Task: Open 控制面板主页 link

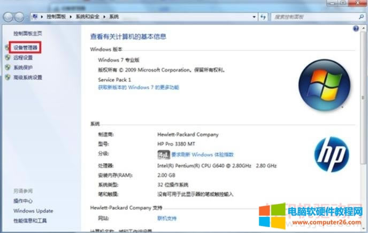Action: coord(28,33)
